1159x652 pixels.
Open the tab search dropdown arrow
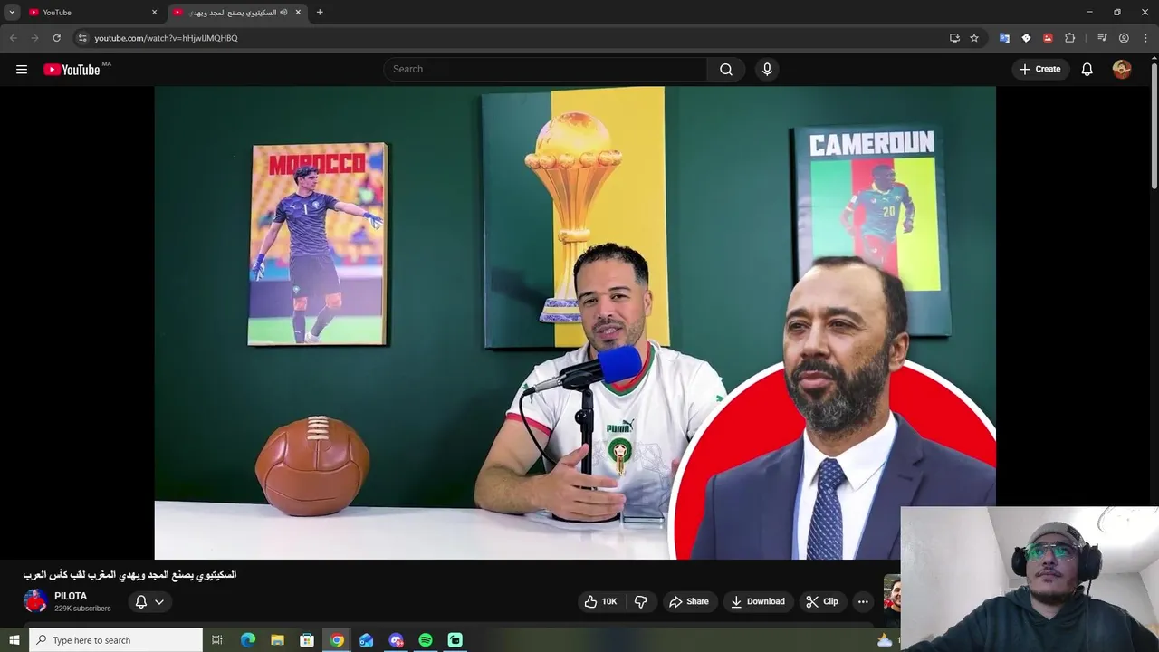pos(12,12)
